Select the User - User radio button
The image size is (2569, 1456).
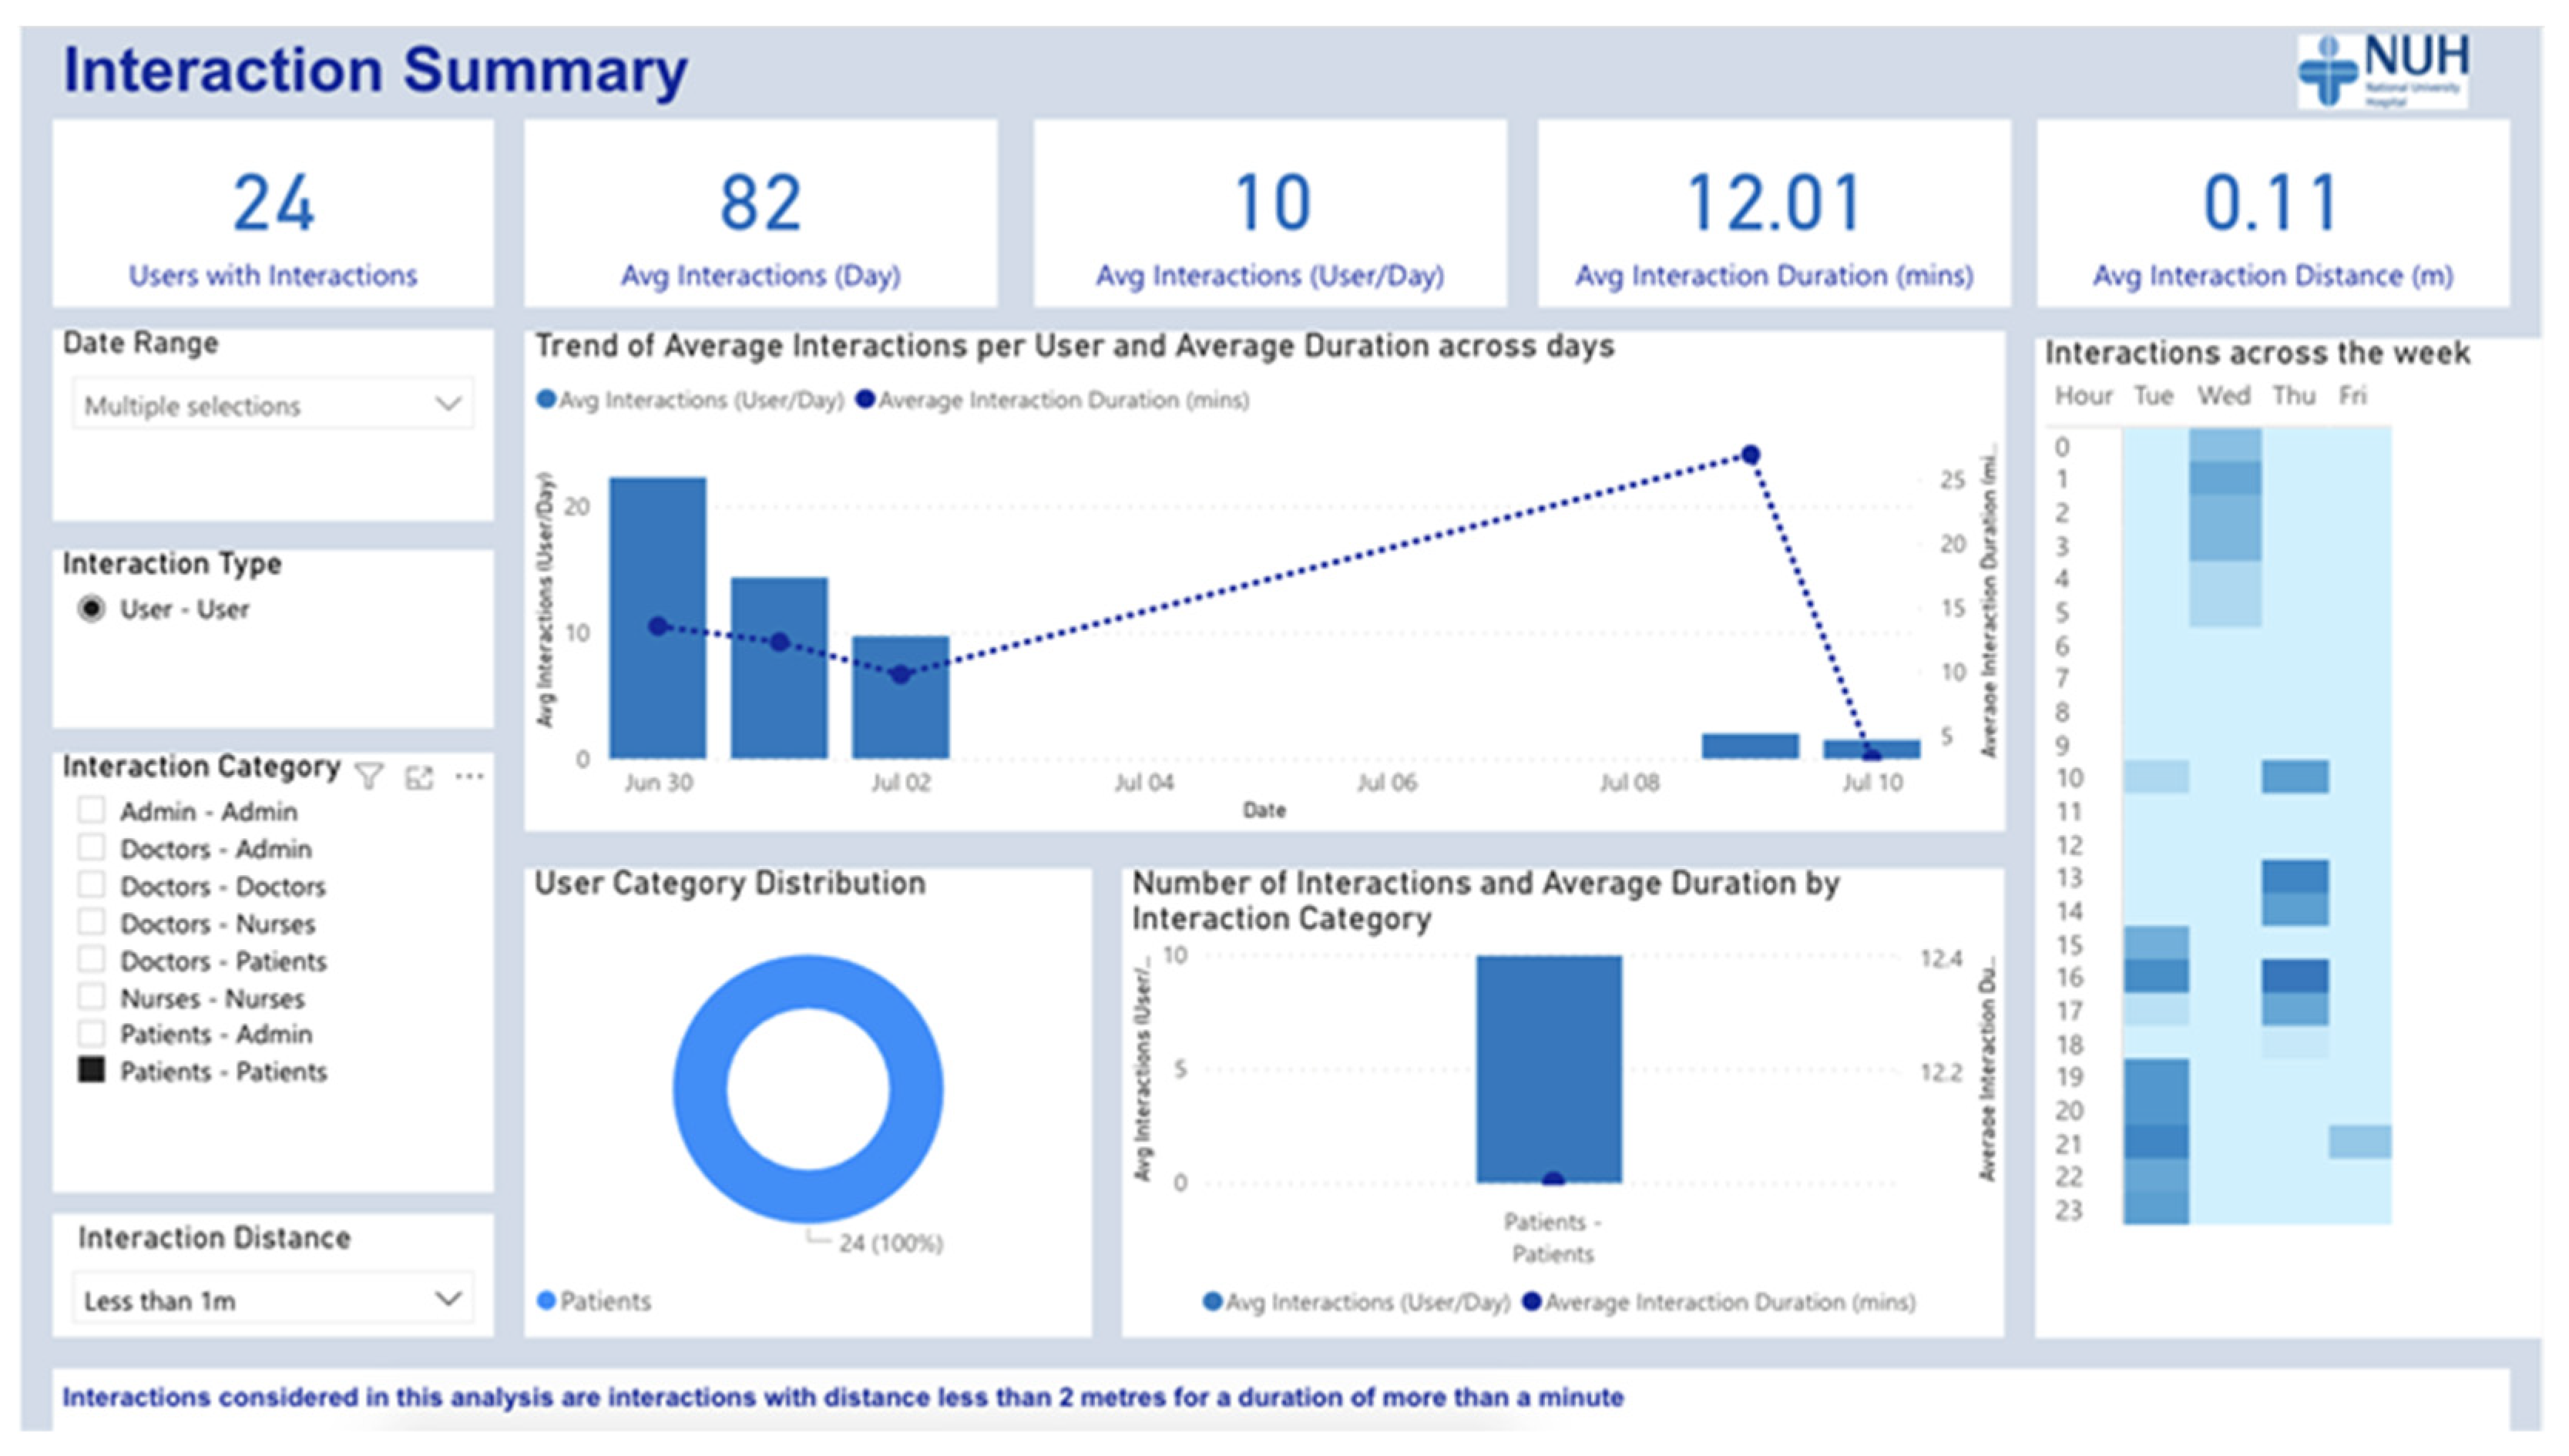(x=91, y=608)
